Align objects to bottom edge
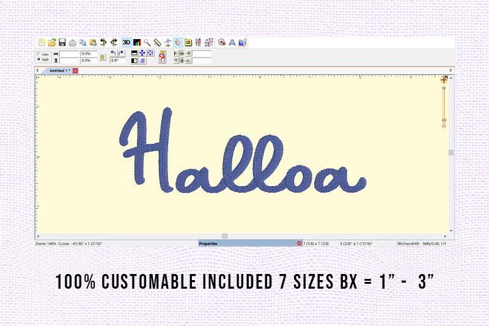This screenshot has height=326, width=489. (x=188, y=61)
